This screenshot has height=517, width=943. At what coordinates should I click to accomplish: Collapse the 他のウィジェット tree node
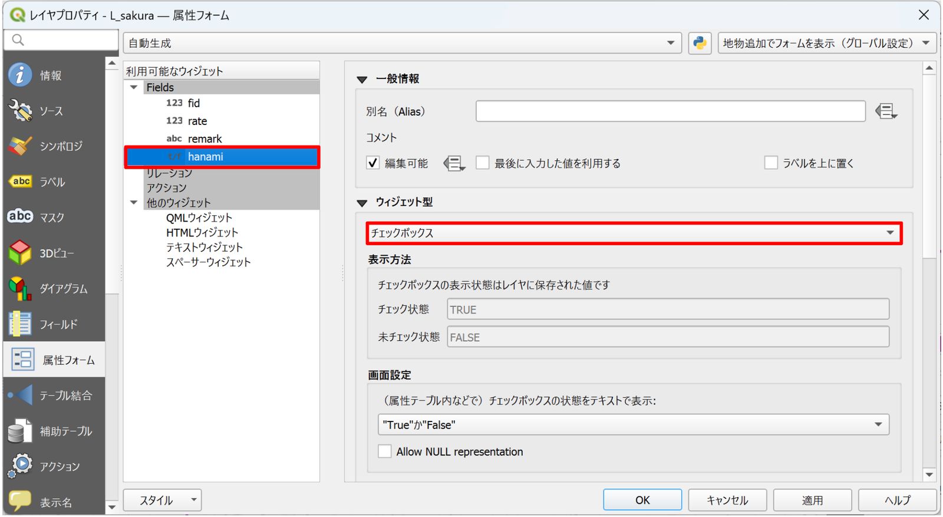[134, 203]
